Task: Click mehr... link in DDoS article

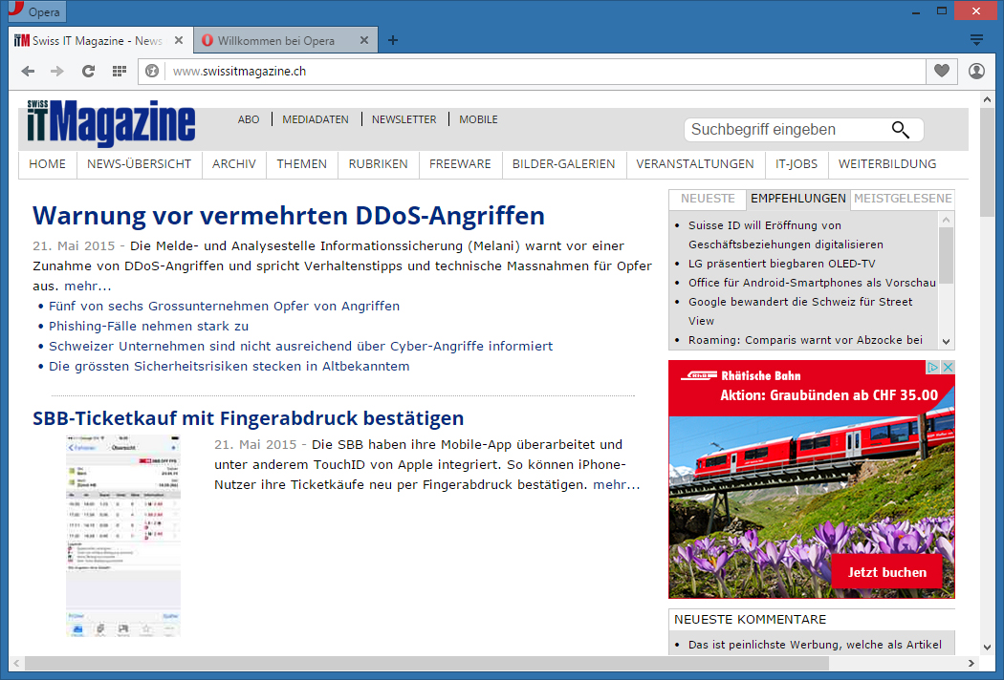Action: 88,286
